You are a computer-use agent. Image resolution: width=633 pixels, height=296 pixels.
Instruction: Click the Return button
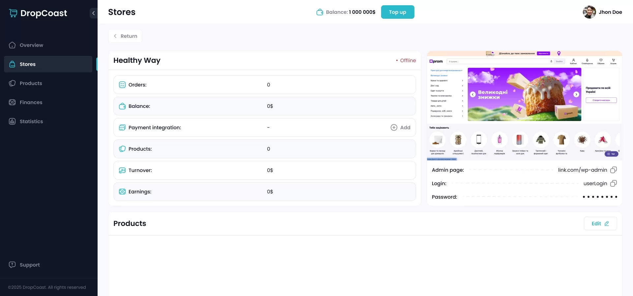point(125,36)
